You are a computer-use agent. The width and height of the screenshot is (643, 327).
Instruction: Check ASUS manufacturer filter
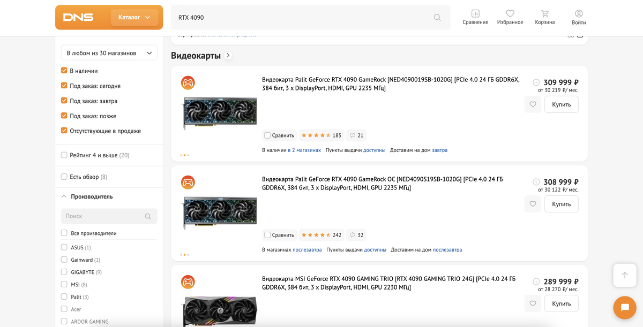tap(64, 247)
